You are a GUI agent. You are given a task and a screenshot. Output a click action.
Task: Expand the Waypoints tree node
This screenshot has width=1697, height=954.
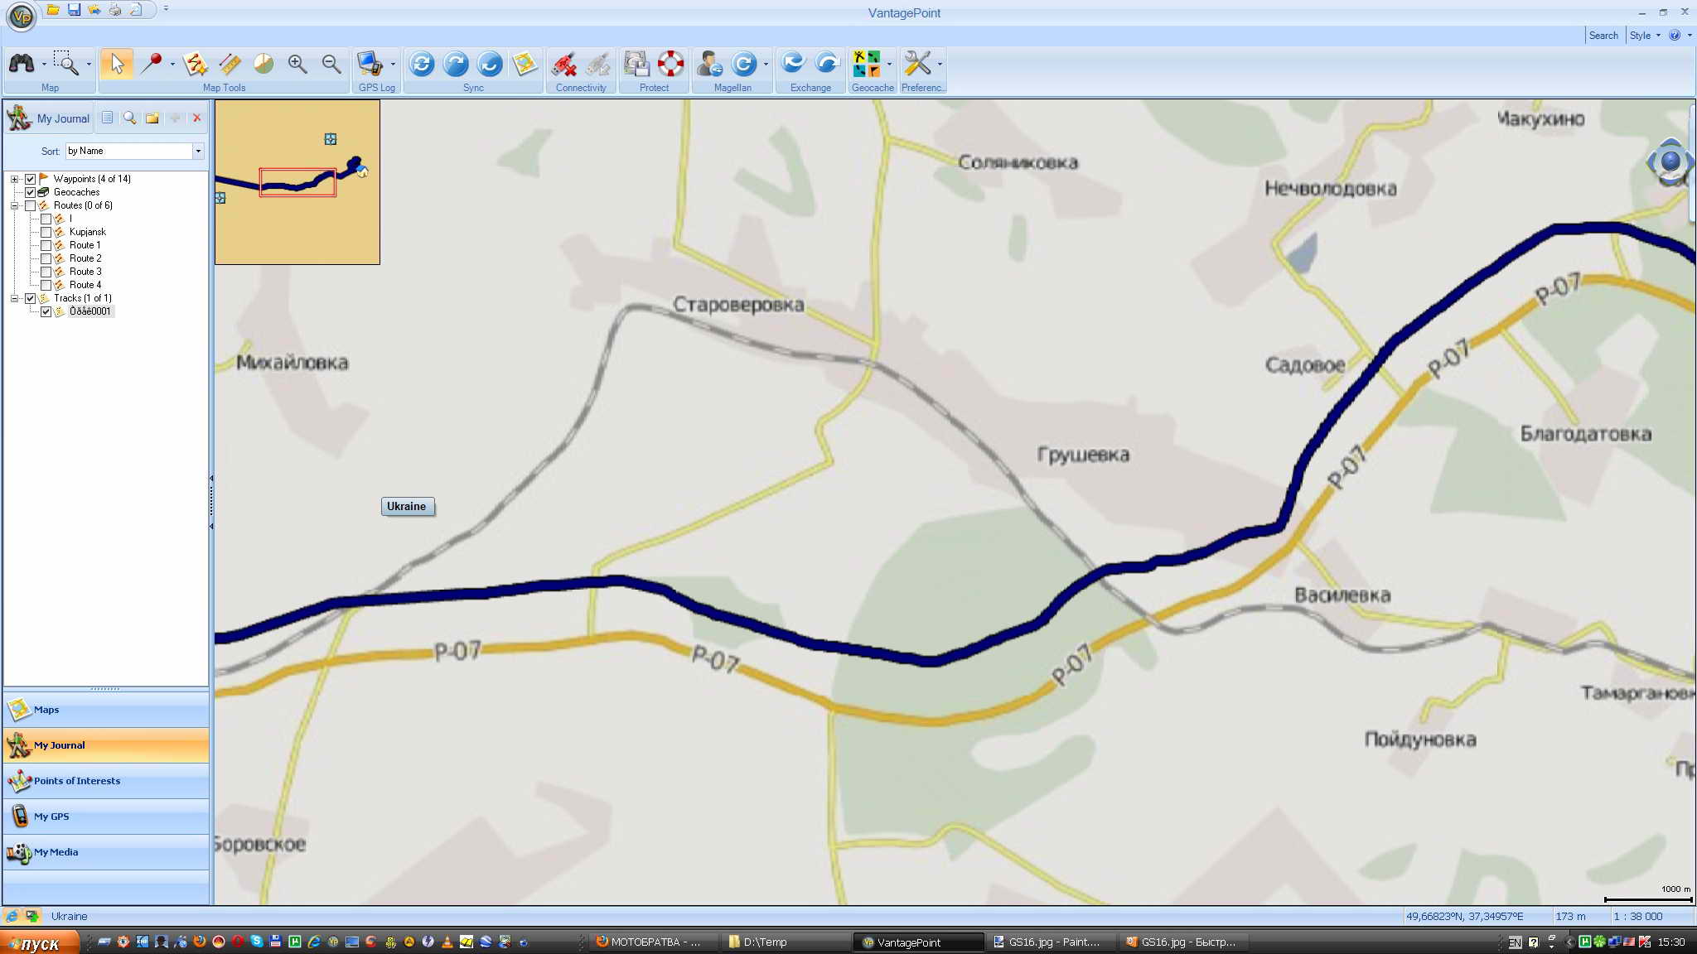coord(14,179)
